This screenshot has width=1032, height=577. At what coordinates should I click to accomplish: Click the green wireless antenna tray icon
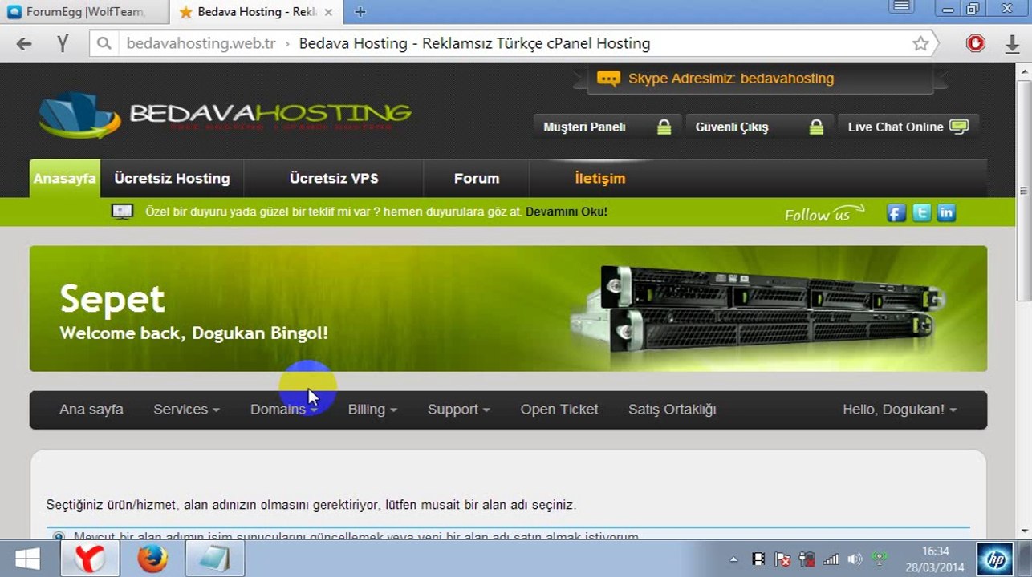pyautogui.click(x=879, y=559)
